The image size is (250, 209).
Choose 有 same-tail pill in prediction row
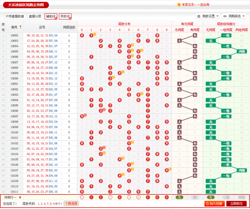pyautogui.click(x=195, y=197)
